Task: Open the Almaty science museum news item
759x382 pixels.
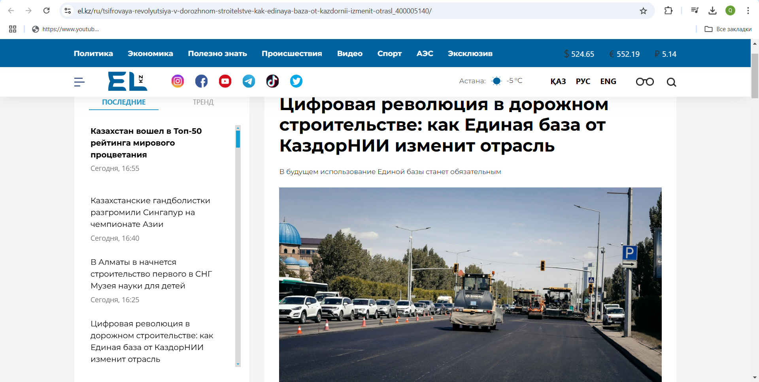Action: (151, 274)
